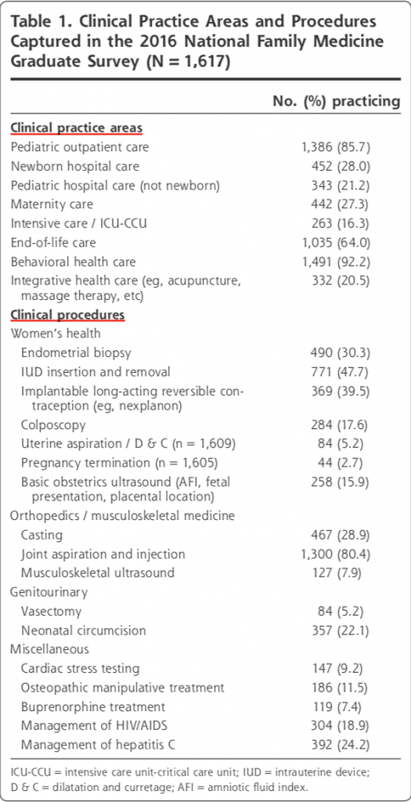Select the 'Newborn hospital care' row
Viewport: 411px width, 802px height.
click(205, 166)
